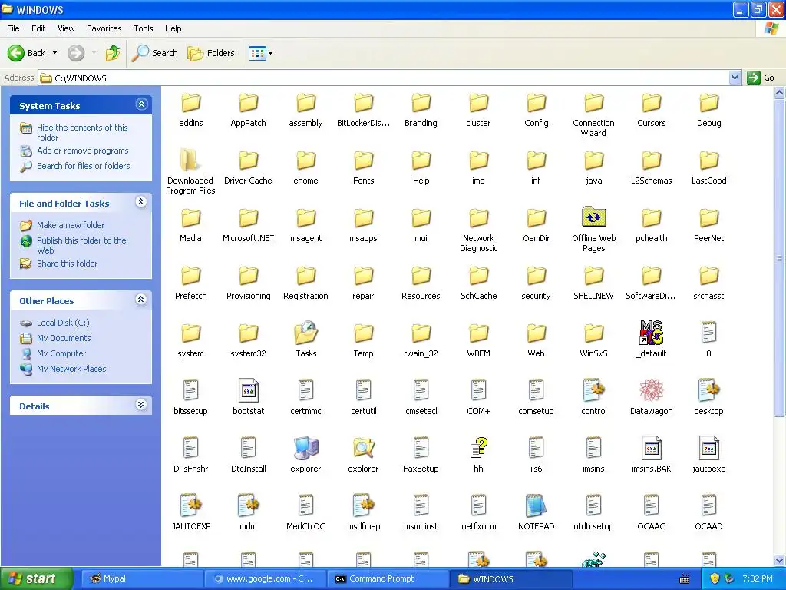Collapse the Other Places panel

tap(141, 300)
